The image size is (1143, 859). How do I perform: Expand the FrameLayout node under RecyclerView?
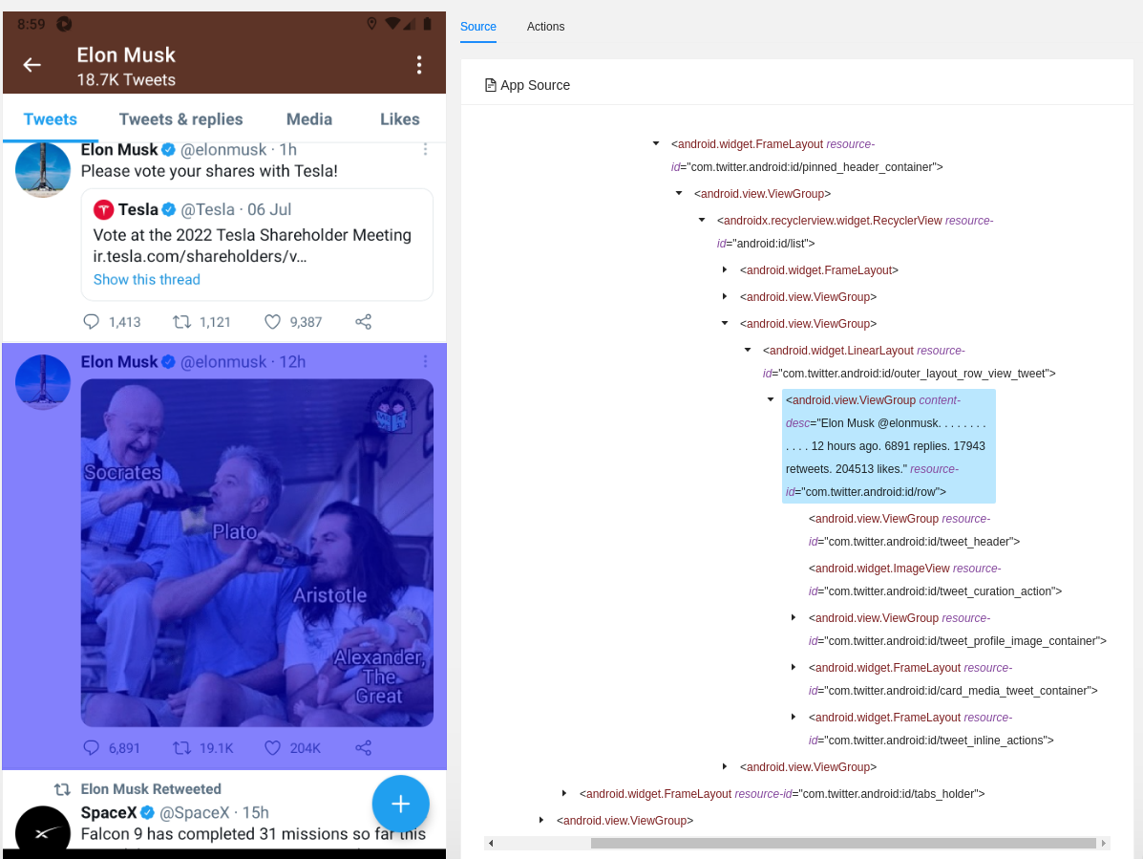725,269
